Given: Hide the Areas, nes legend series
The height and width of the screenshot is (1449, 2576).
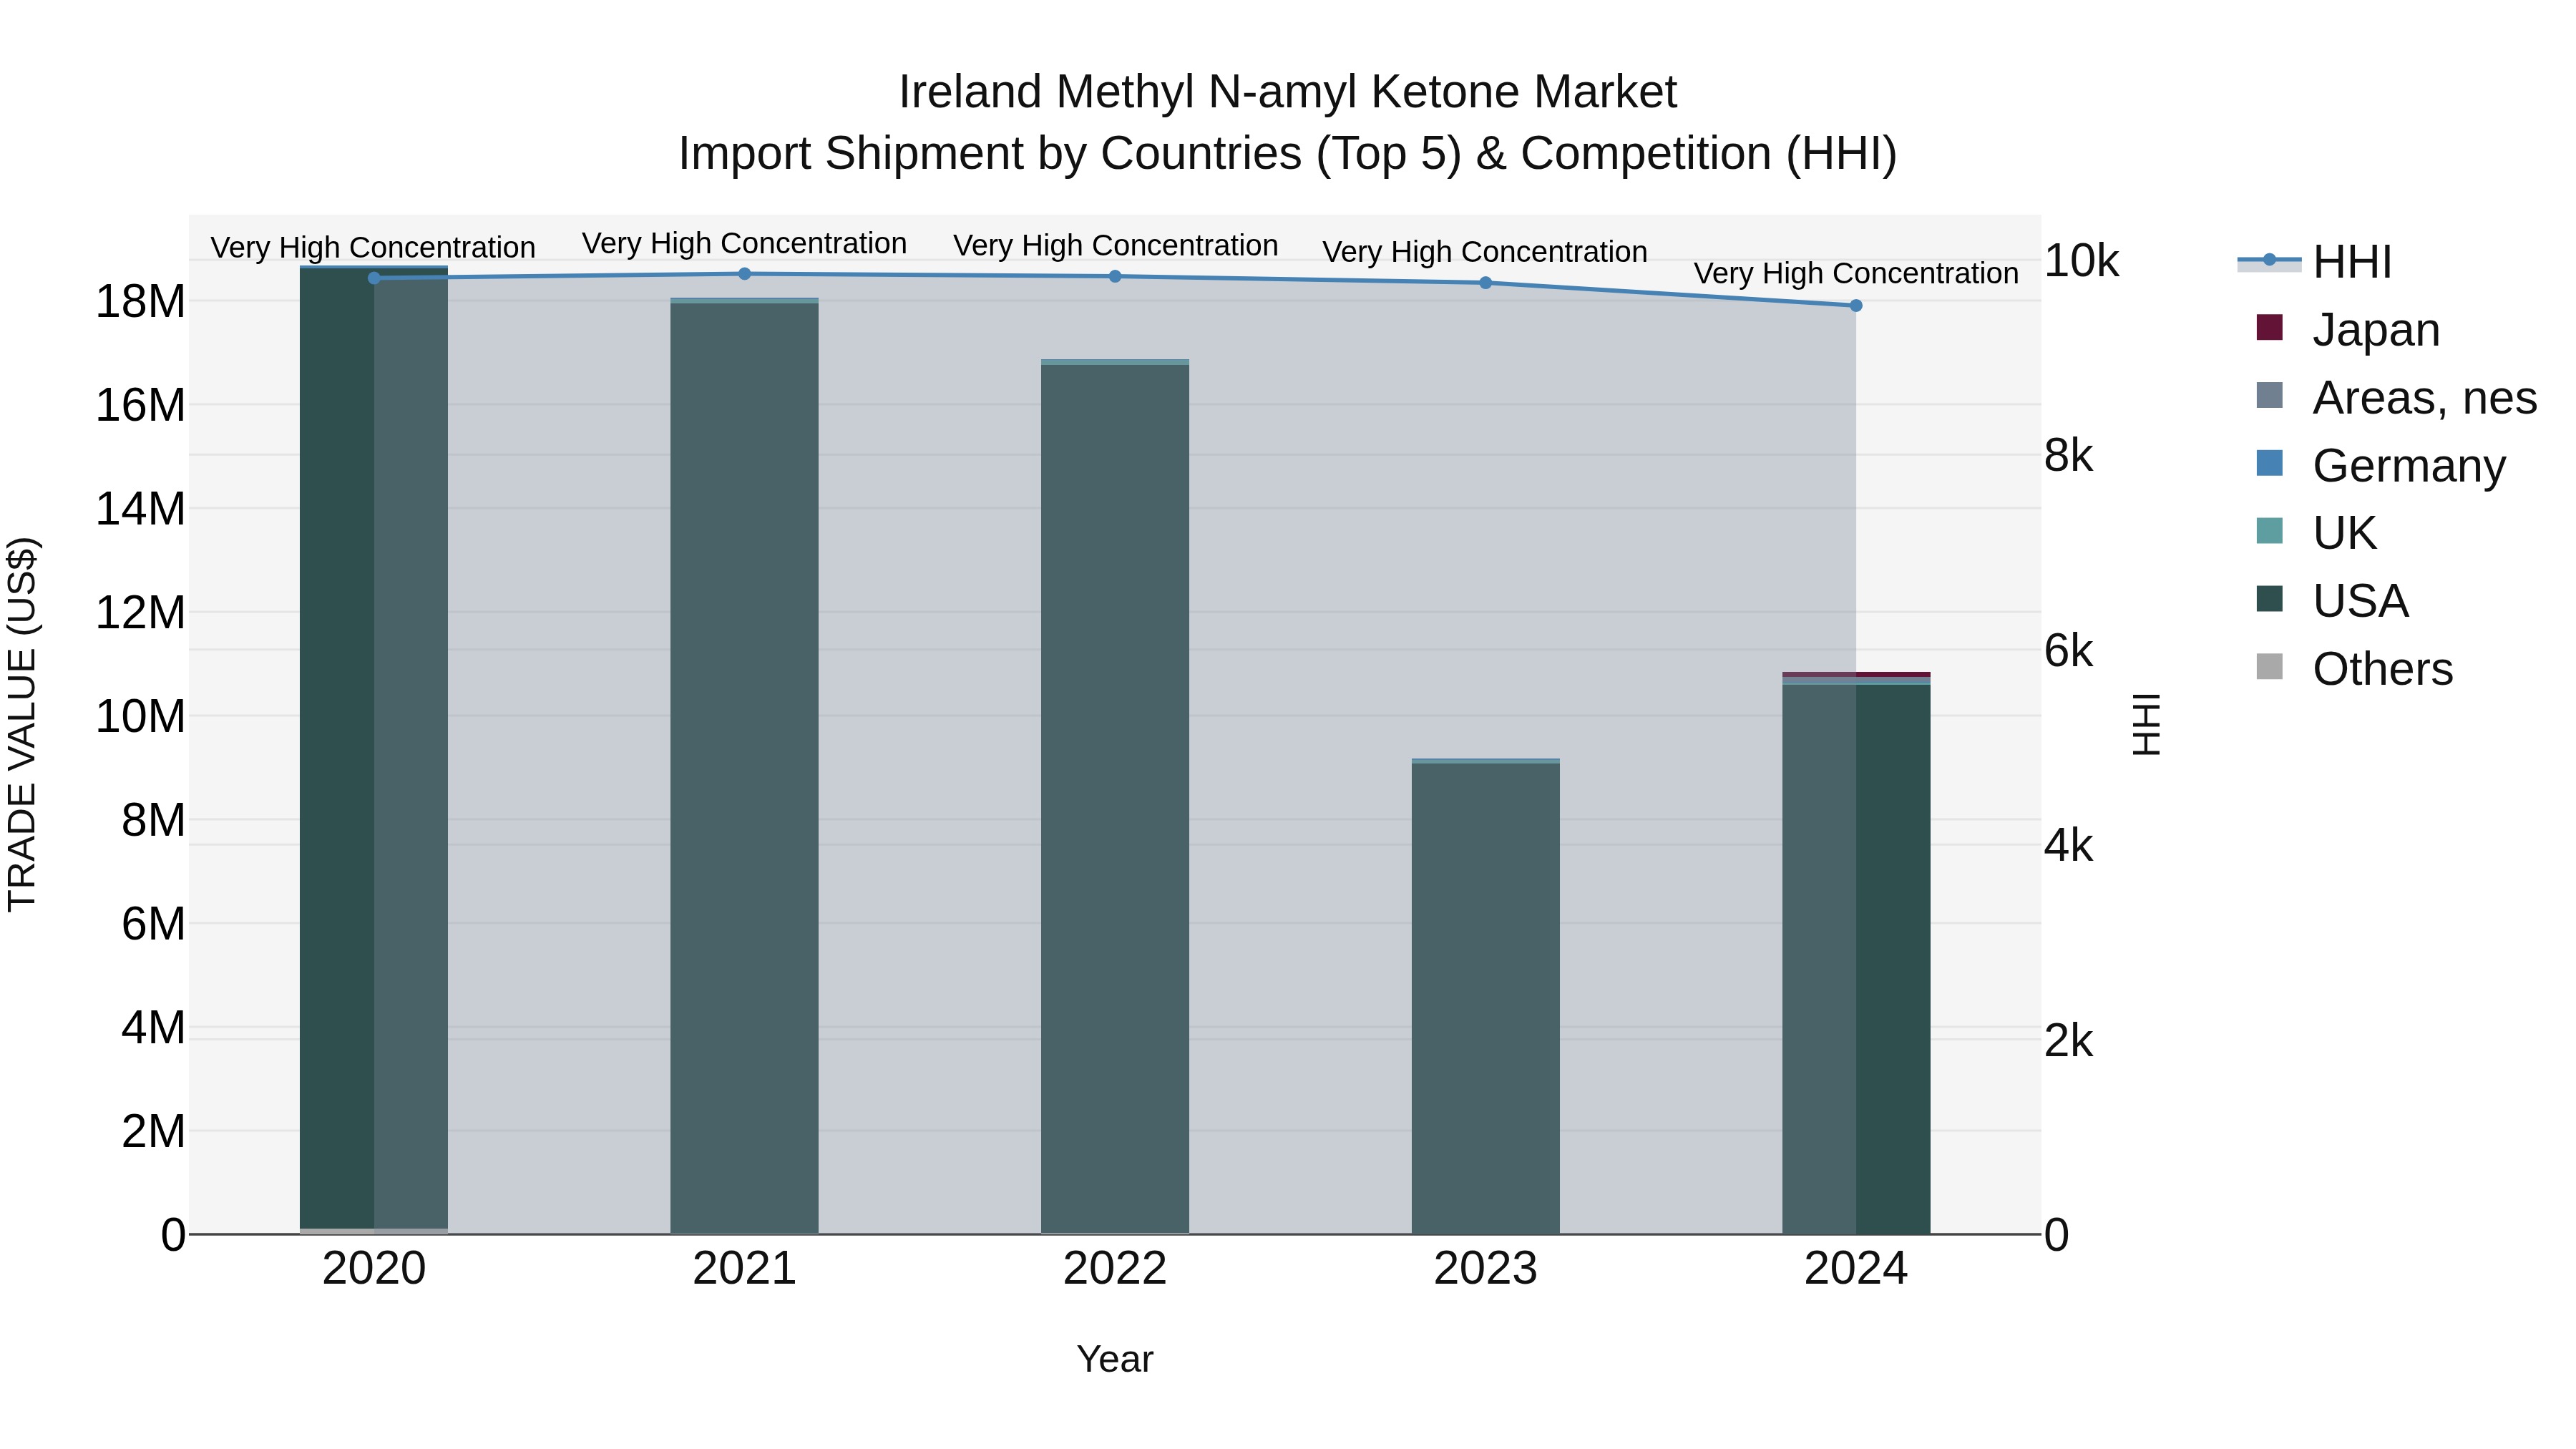Looking at the screenshot, I should pos(2396,397).
